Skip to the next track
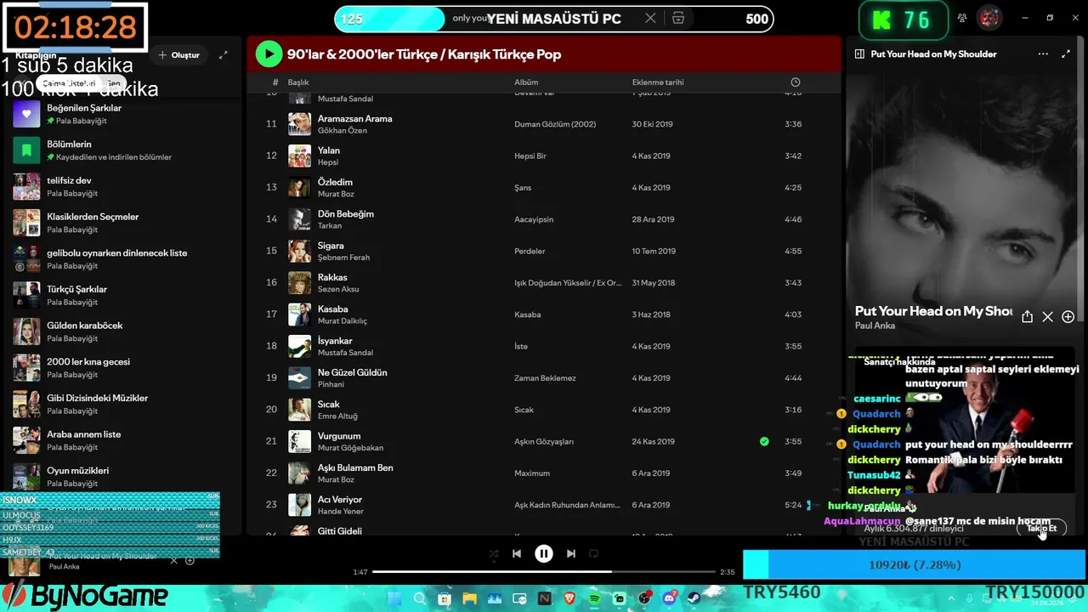The height and width of the screenshot is (612, 1088). tap(571, 553)
